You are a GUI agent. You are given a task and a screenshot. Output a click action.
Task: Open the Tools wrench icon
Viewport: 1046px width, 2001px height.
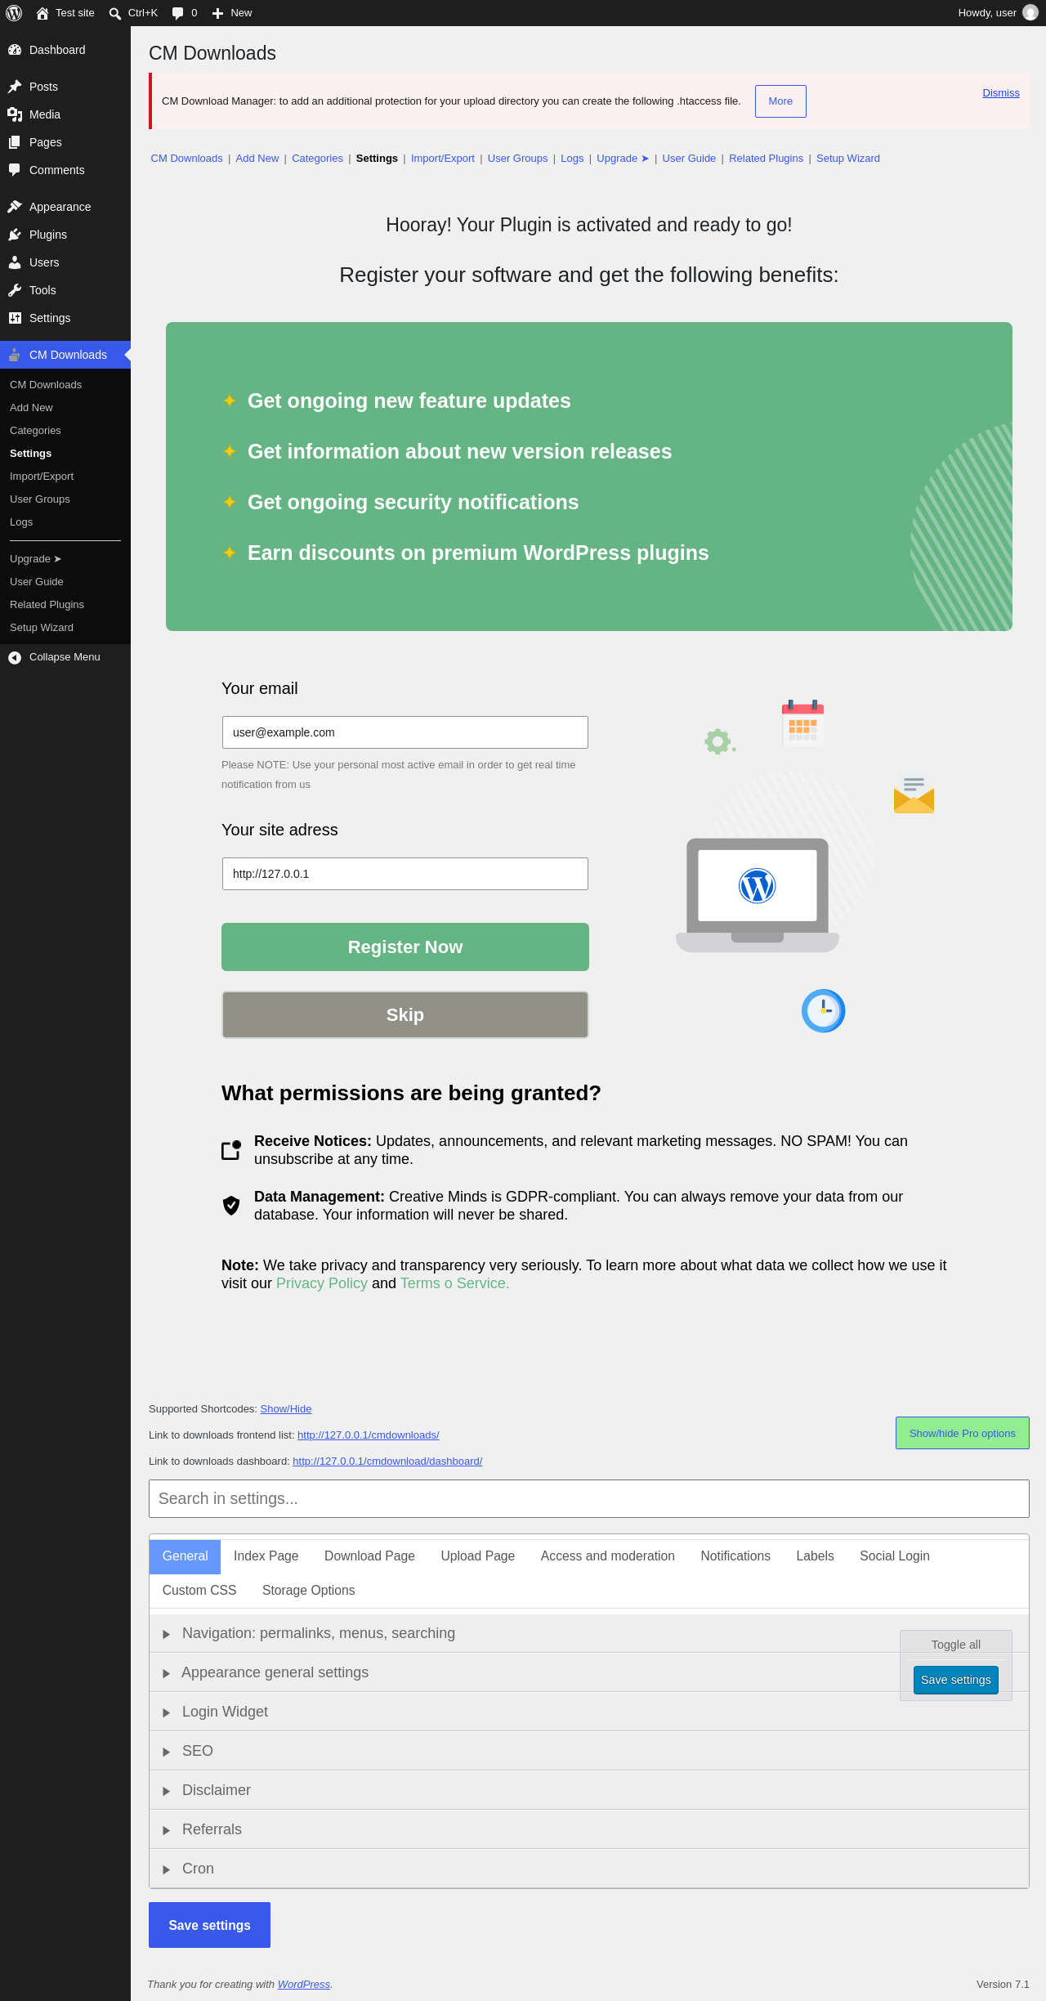click(x=15, y=290)
